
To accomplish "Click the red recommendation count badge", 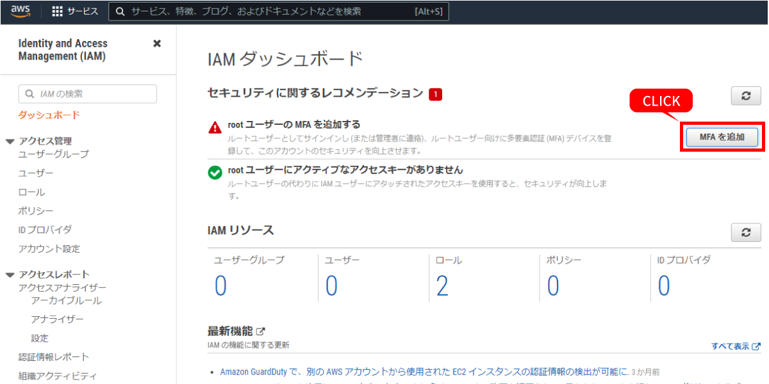I will coord(436,94).
